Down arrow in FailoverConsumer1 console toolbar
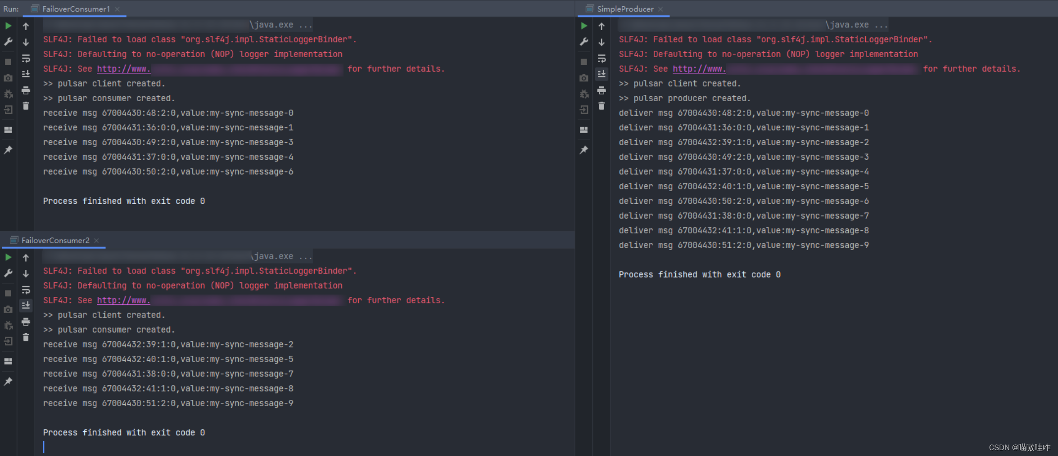1058x456 pixels. [x=26, y=42]
